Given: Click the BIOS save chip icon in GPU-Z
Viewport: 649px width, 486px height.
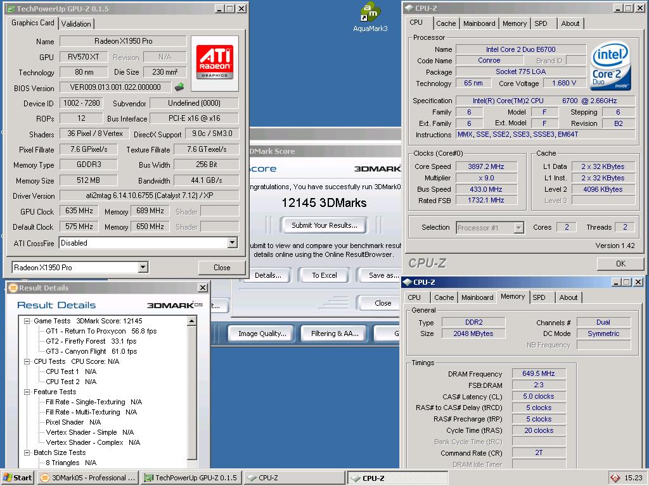Looking at the screenshot, I should tap(179, 87).
